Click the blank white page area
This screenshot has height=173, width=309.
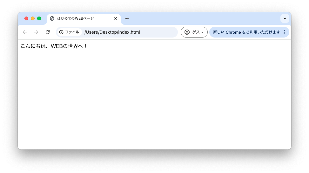154,102
